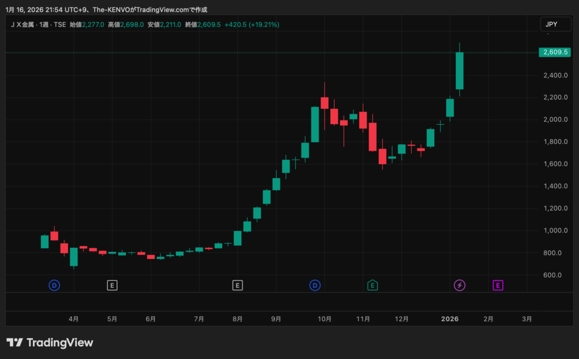
Task: Click the green earnings E marker in November
Action: click(373, 286)
